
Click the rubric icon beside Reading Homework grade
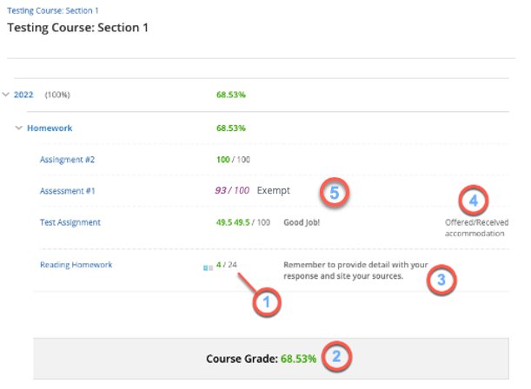[208, 268]
